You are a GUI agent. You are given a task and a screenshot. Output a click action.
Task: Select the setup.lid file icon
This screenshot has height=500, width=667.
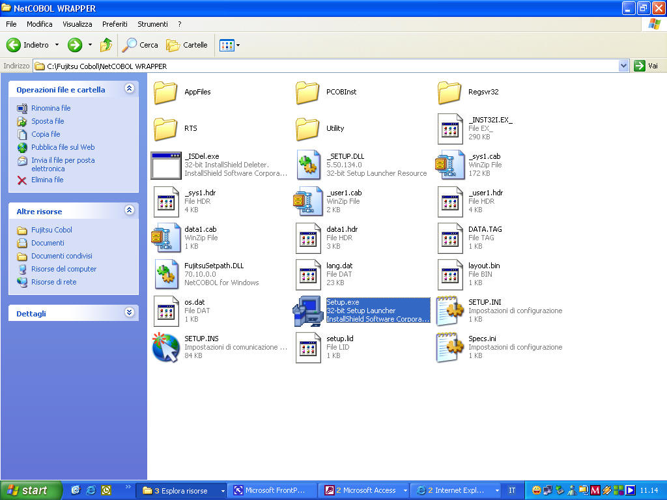click(308, 348)
